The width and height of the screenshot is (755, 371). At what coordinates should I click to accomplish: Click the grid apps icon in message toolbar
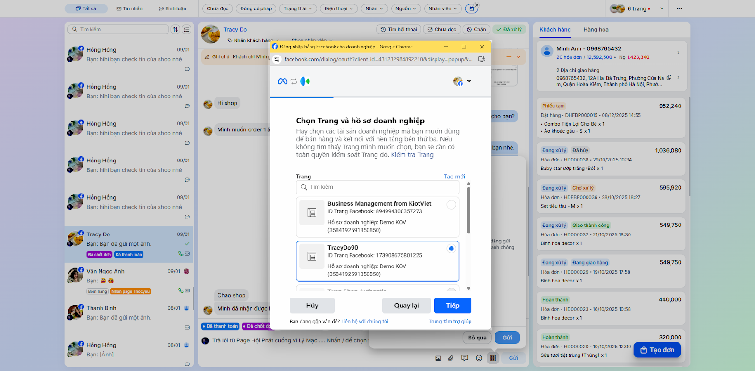point(493,358)
